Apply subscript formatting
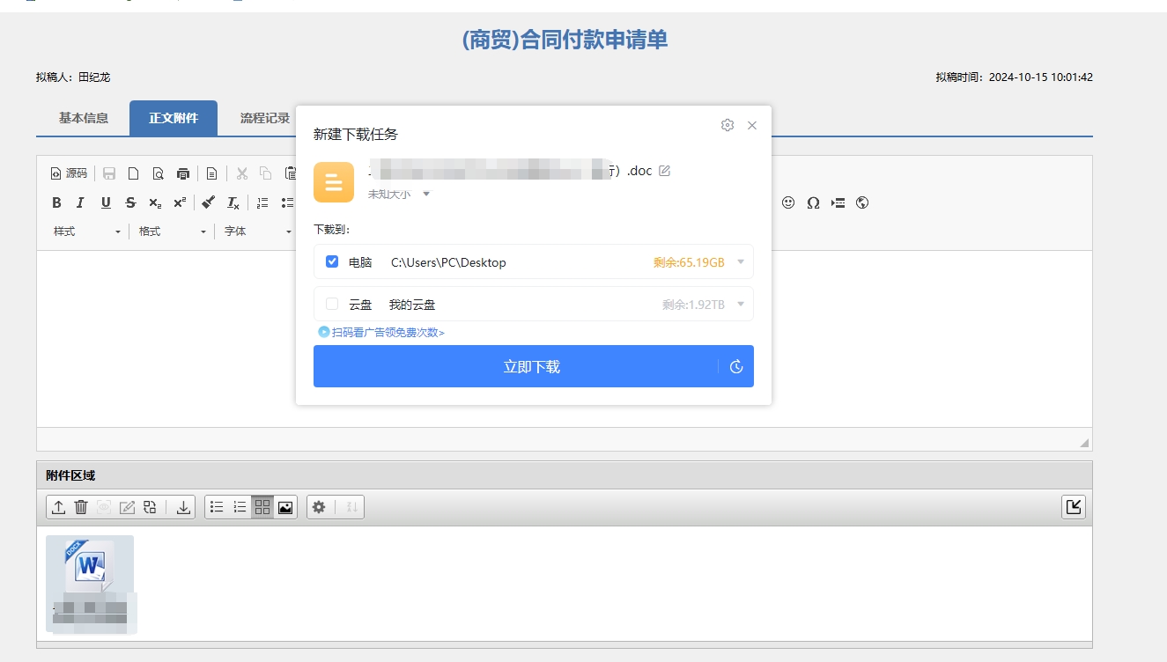 [155, 202]
